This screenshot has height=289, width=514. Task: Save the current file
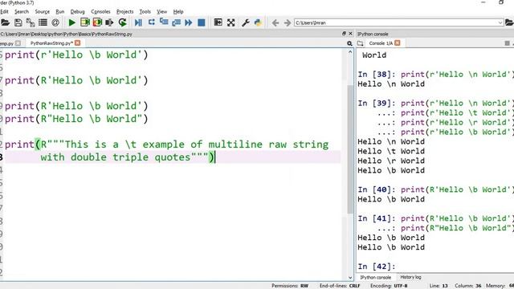(18, 22)
